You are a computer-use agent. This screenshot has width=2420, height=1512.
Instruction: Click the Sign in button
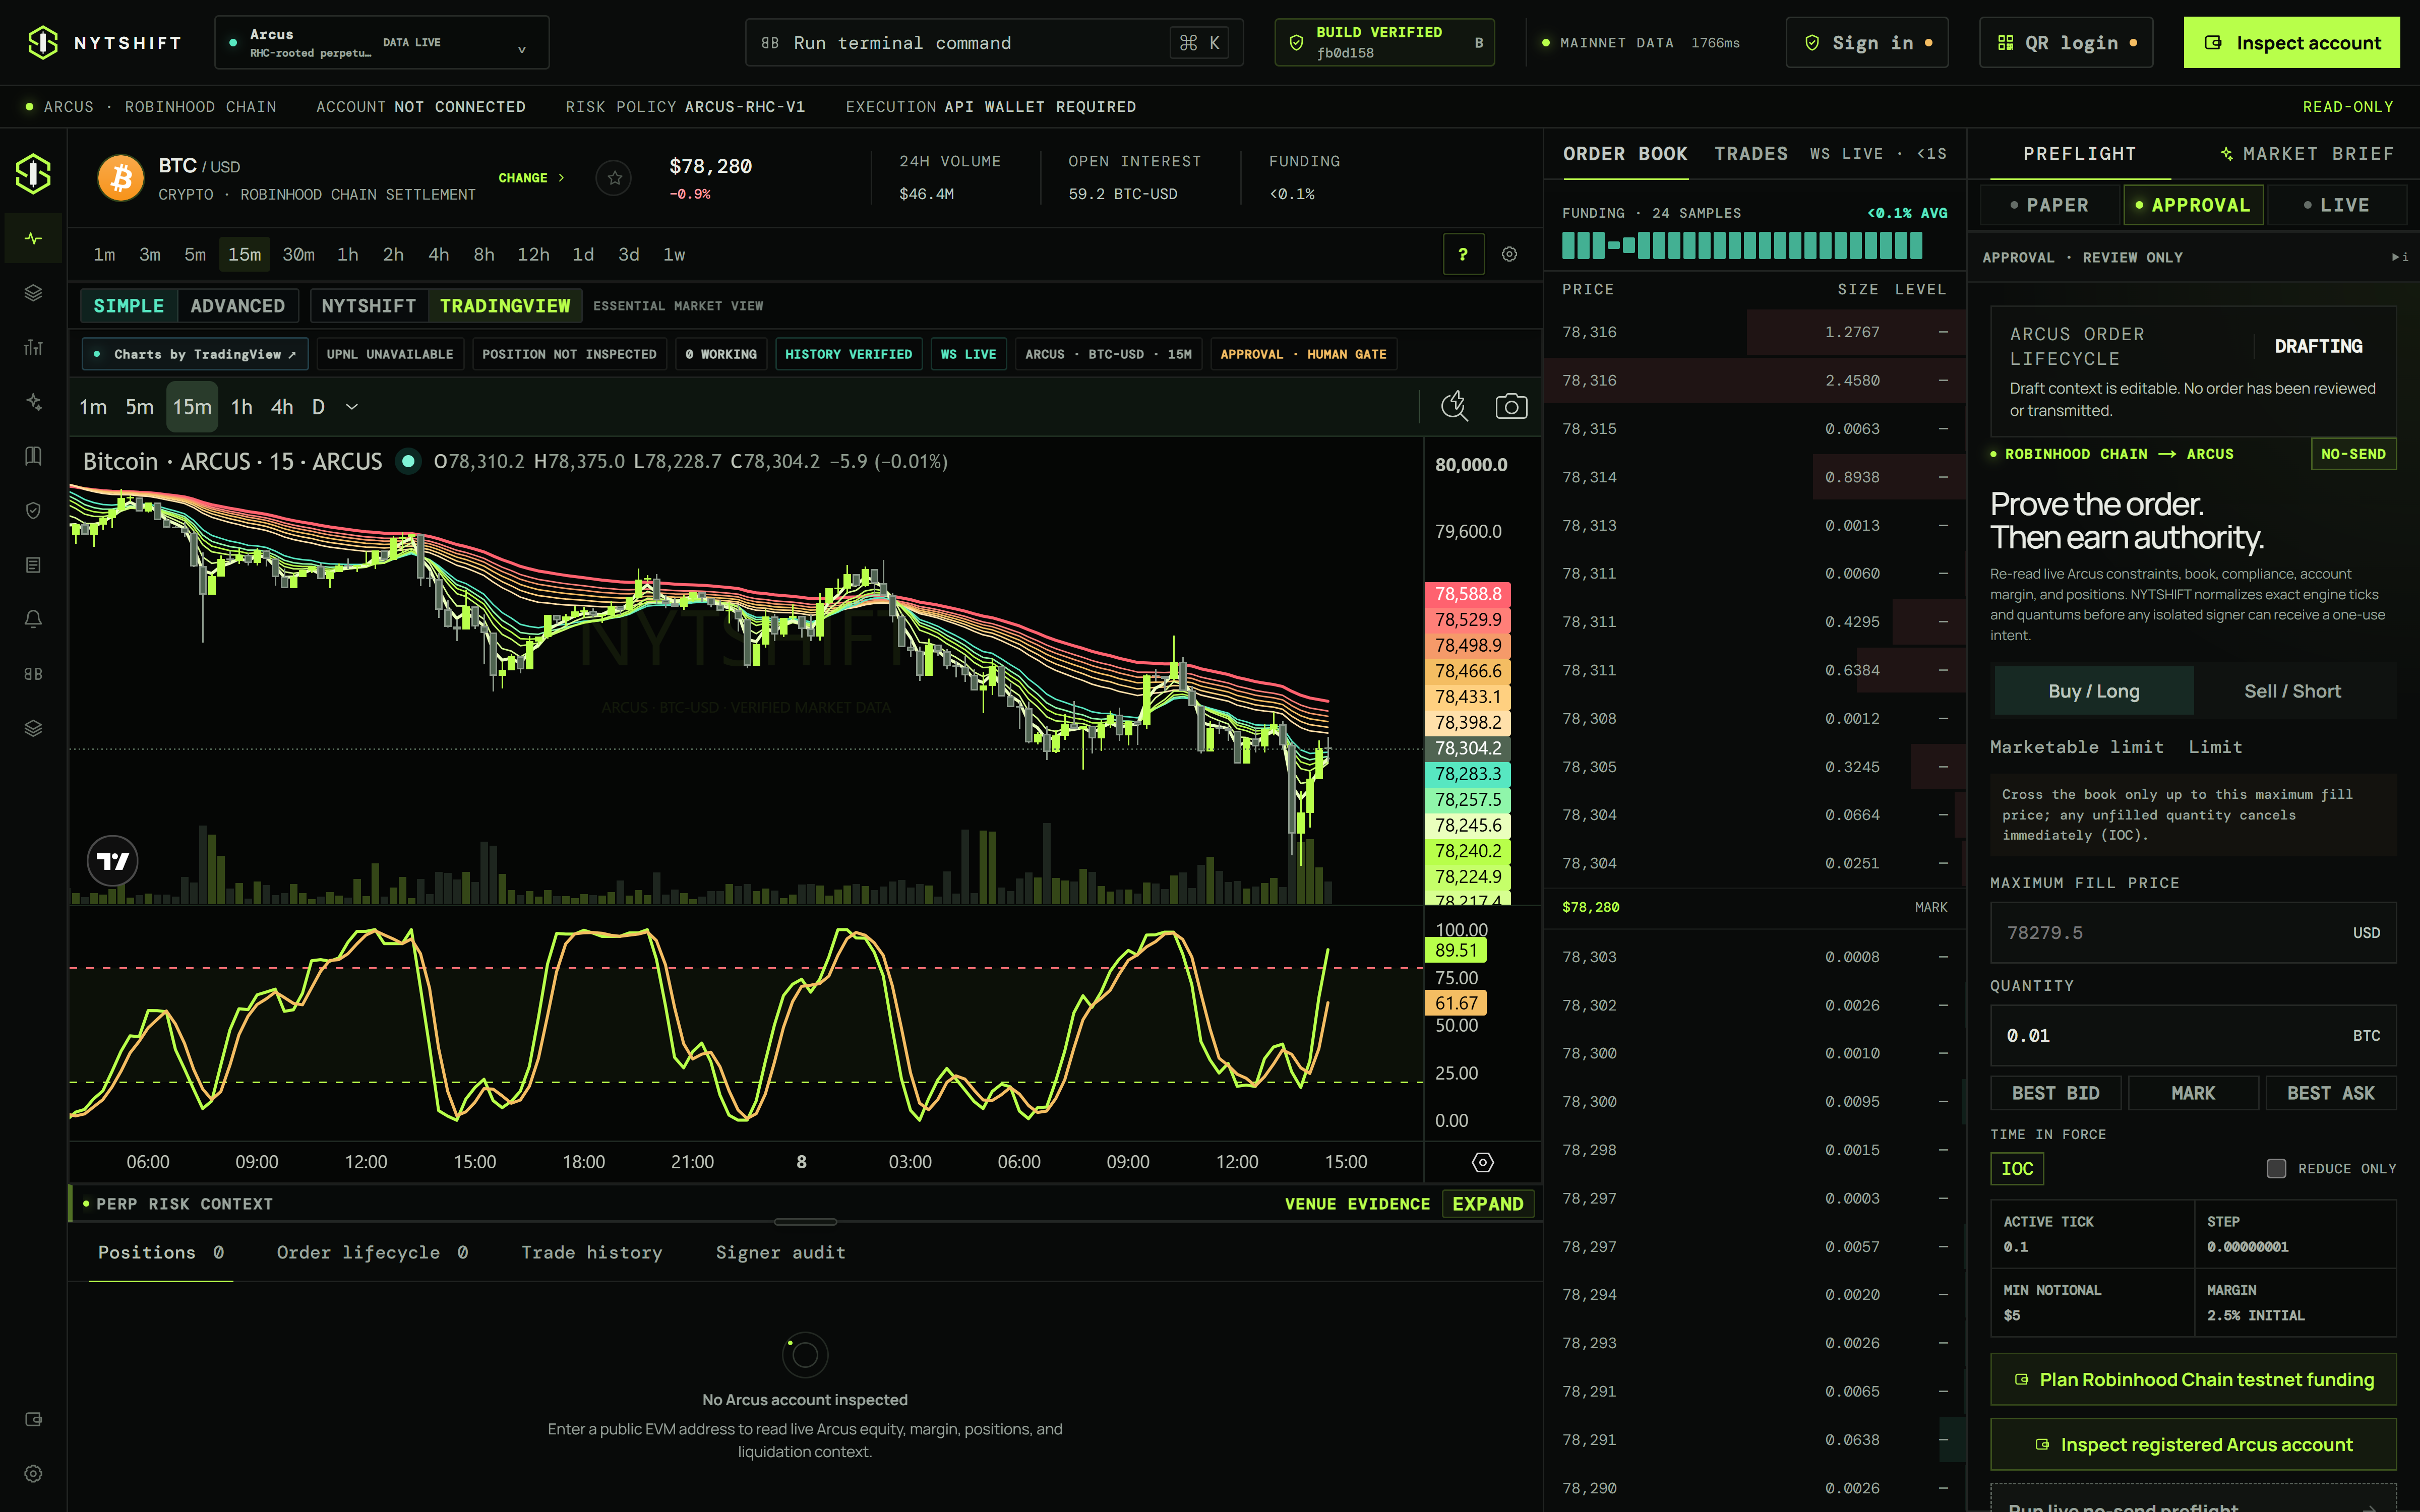pos(1868,42)
